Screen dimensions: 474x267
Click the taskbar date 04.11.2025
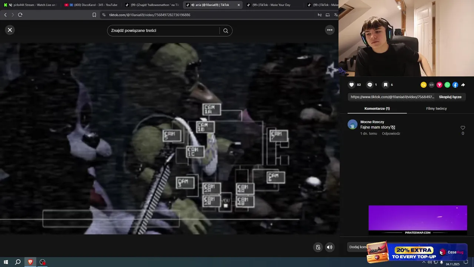[453, 264]
